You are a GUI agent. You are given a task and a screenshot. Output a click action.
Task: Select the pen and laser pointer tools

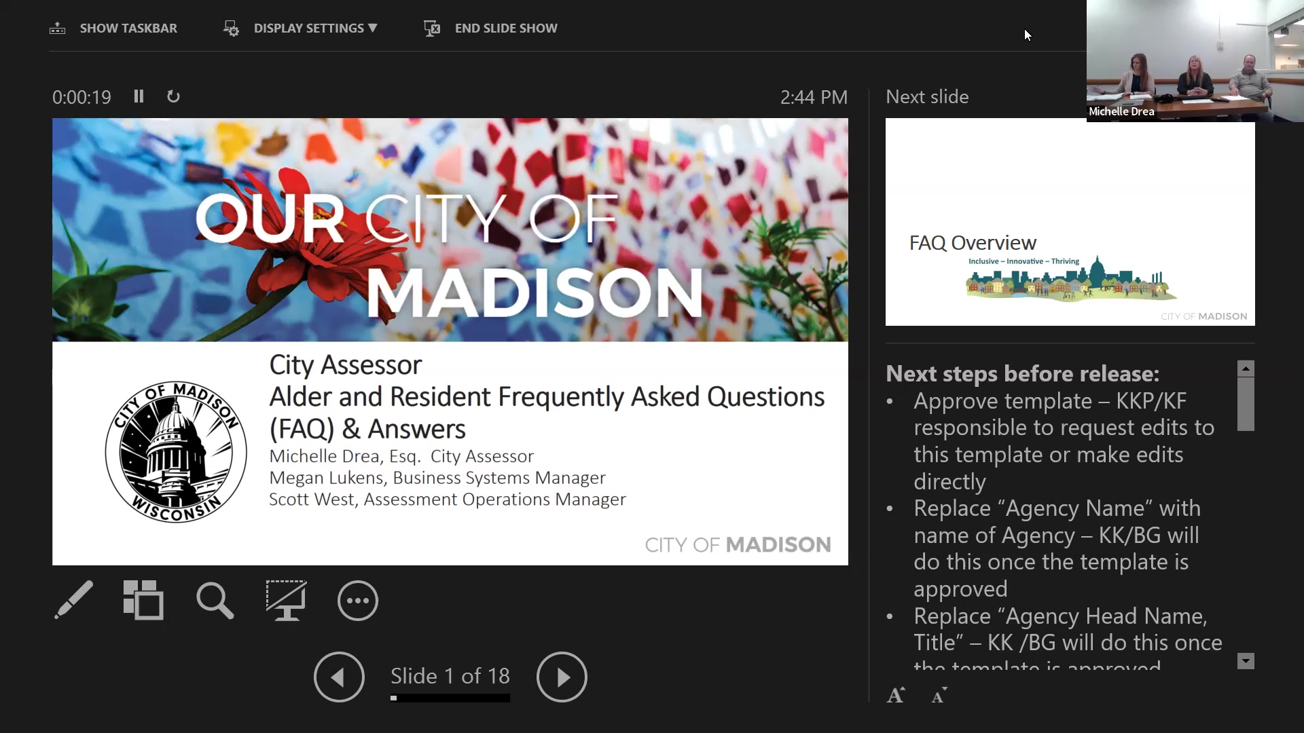click(x=73, y=600)
